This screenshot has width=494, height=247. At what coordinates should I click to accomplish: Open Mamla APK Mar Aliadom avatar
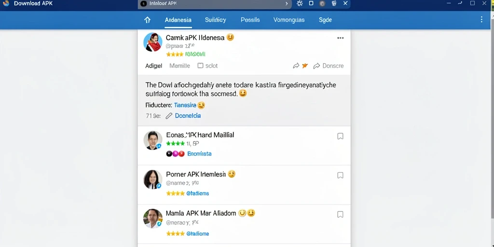click(x=153, y=219)
